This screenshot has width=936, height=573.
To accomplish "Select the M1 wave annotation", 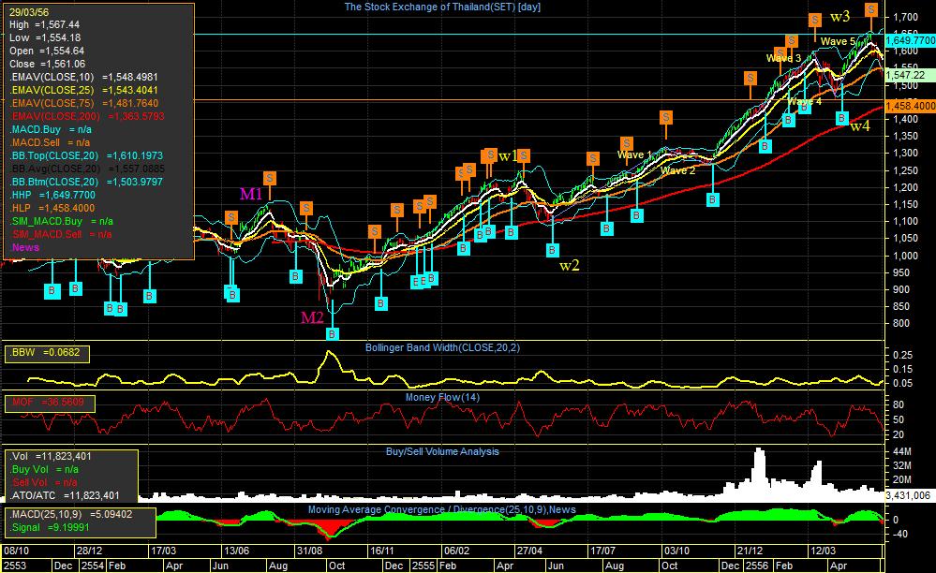I will tap(251, 194).
